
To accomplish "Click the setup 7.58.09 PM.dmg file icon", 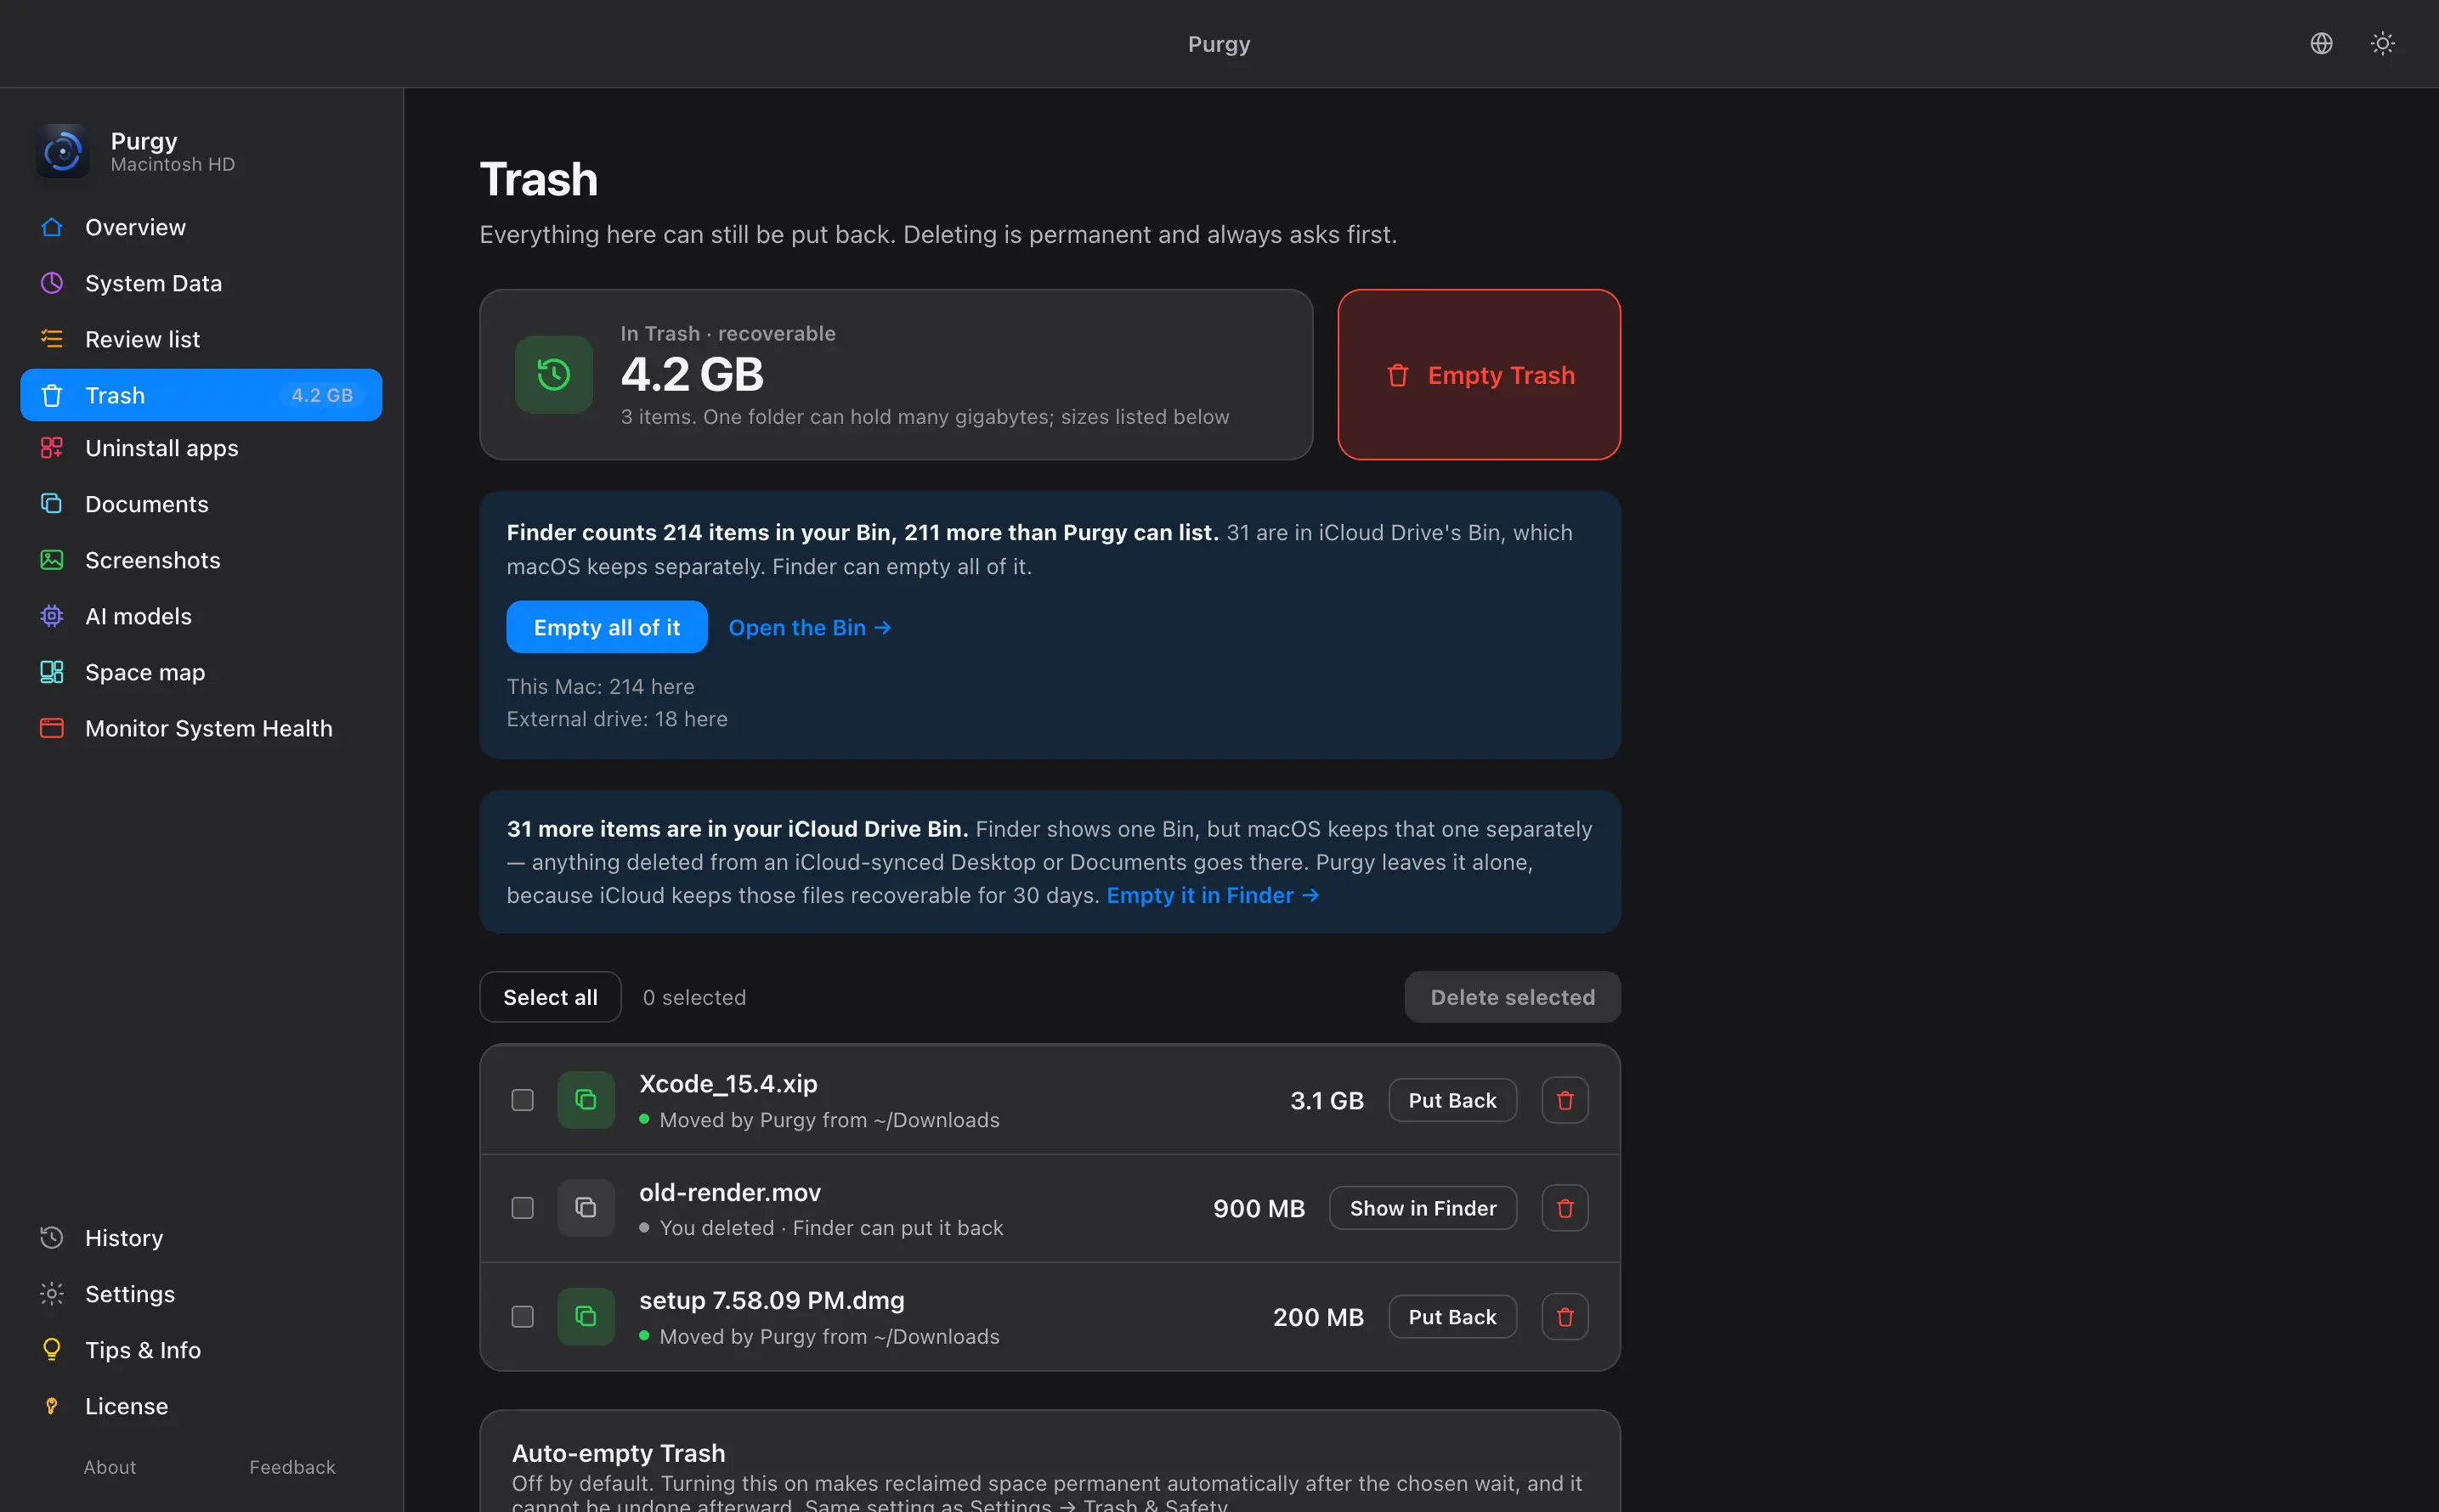I will point(586,1317).
